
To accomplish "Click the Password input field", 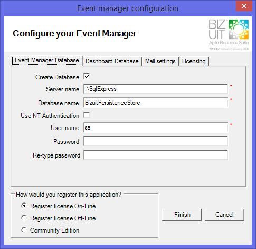I will [156, 141].
